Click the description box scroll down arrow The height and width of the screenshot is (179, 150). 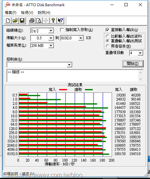point(141,79)
